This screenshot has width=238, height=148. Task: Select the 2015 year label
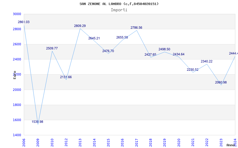[108, 142]
